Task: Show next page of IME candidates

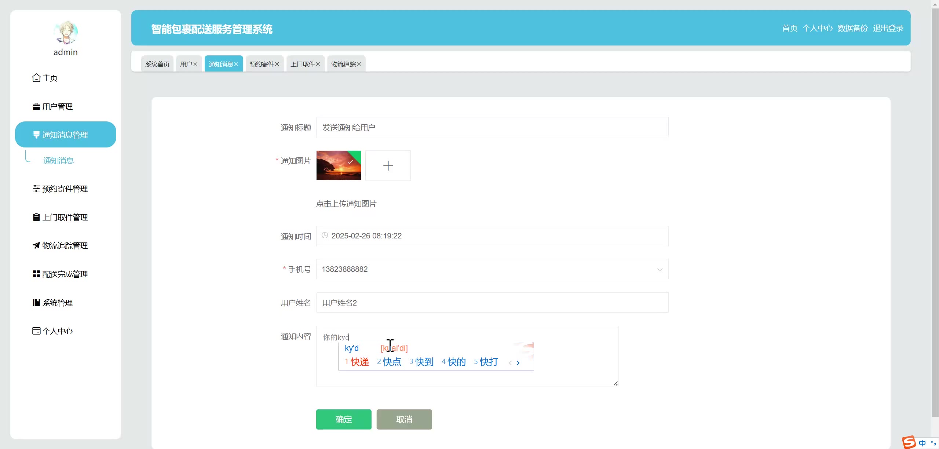Action: [x=518, y=363]
